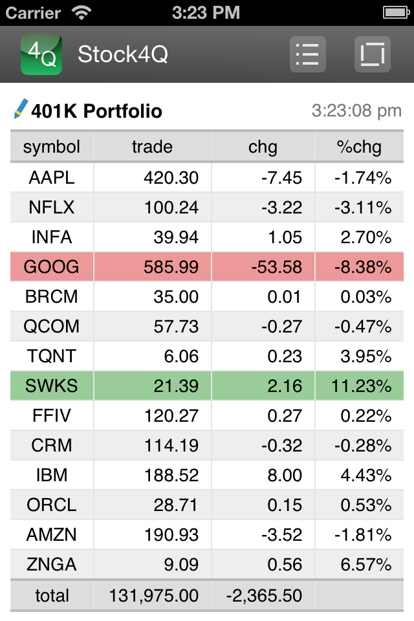This screenshot has width=414, height=621.
Task: Tap the 401K Portfolio title
Action: [96, 111]
